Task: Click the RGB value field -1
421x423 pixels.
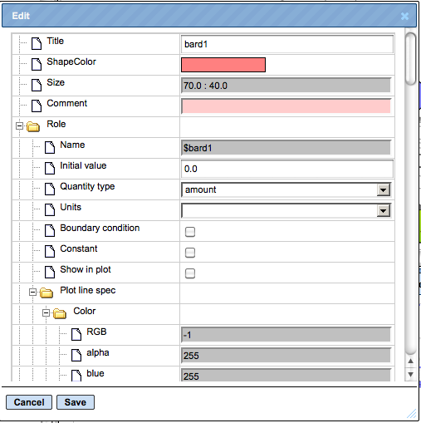Action: point(286,335)
